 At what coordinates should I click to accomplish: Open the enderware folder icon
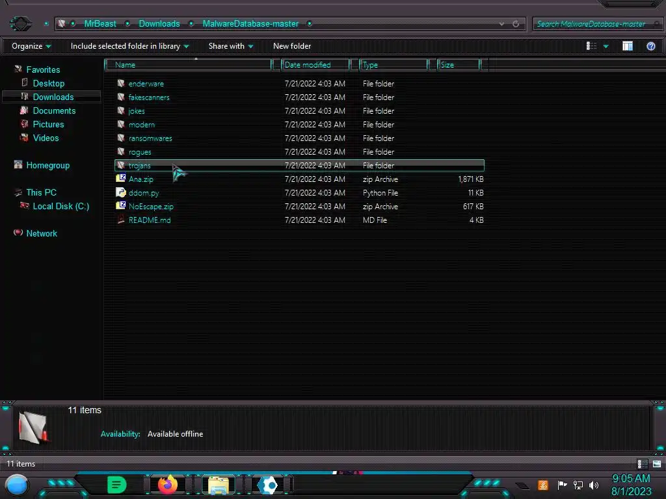pos(121,83)
